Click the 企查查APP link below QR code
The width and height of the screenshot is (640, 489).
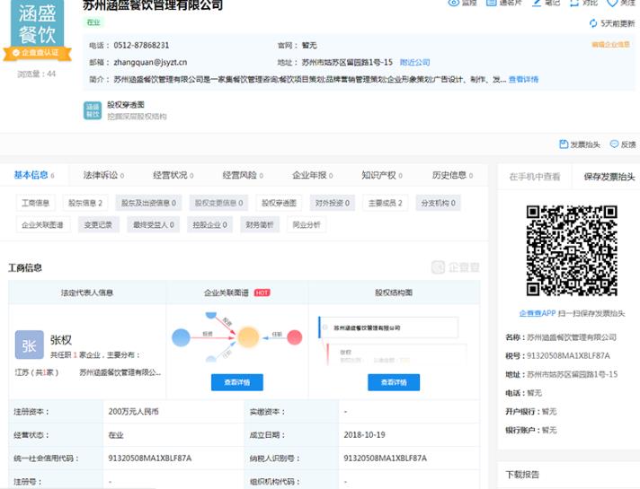(538, 313)
